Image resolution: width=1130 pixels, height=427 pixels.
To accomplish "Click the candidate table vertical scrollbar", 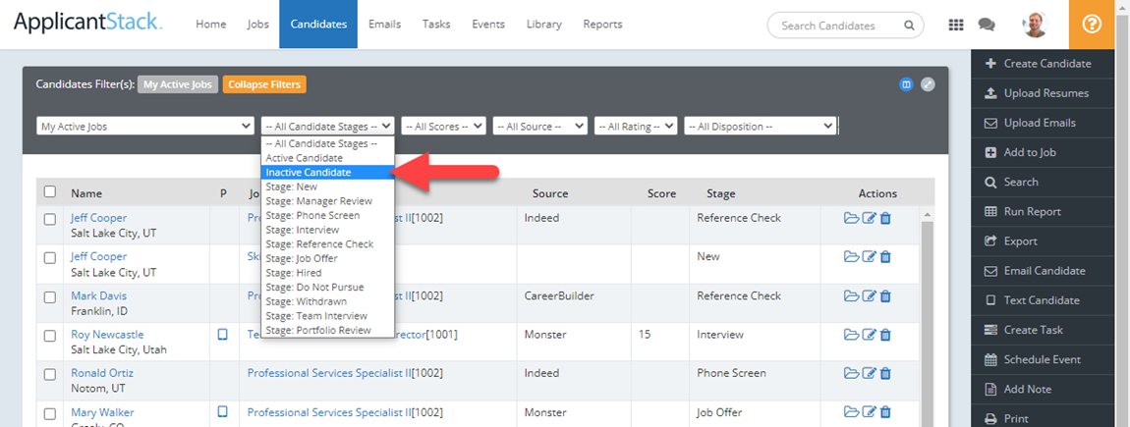I will 928,314.
